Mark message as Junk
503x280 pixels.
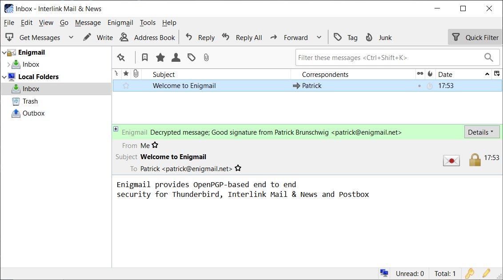(x=379, y=37)
